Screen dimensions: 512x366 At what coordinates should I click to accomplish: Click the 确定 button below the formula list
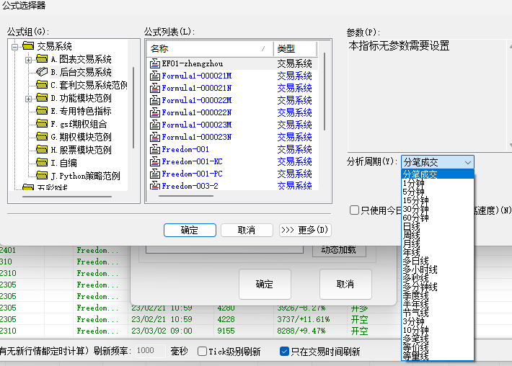coord(190,230)
